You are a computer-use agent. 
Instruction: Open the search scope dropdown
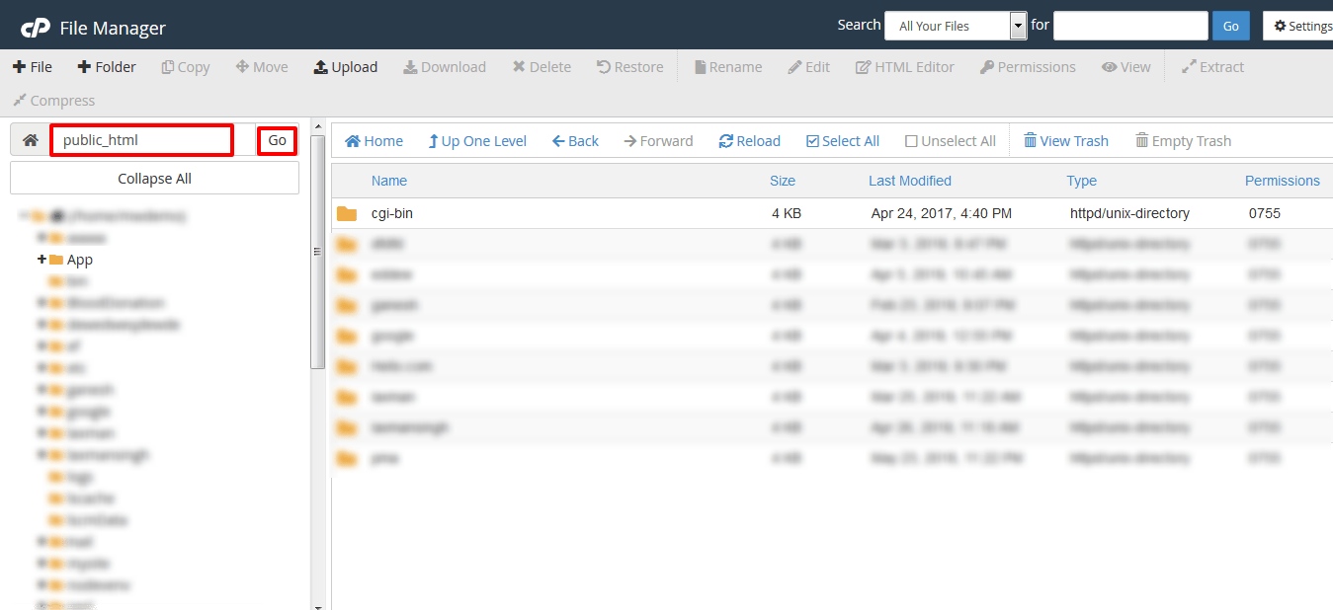click(x=1017, y=25)
